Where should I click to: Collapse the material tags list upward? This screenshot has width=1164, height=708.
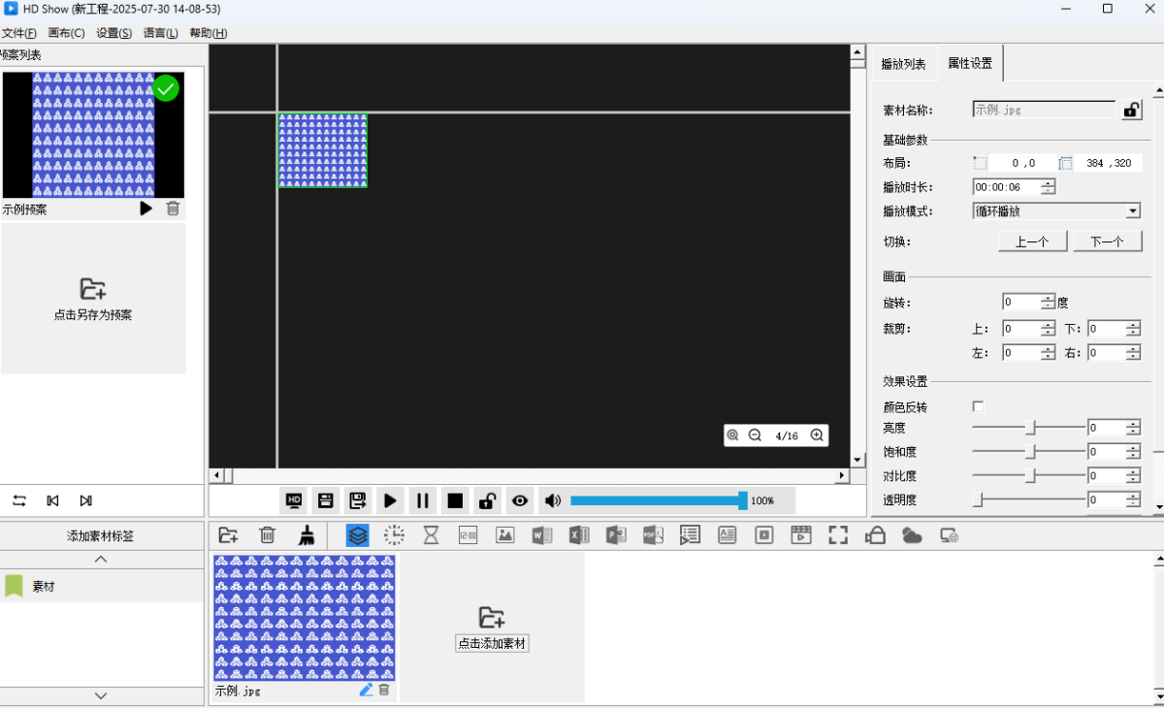(x=101, y=560)
